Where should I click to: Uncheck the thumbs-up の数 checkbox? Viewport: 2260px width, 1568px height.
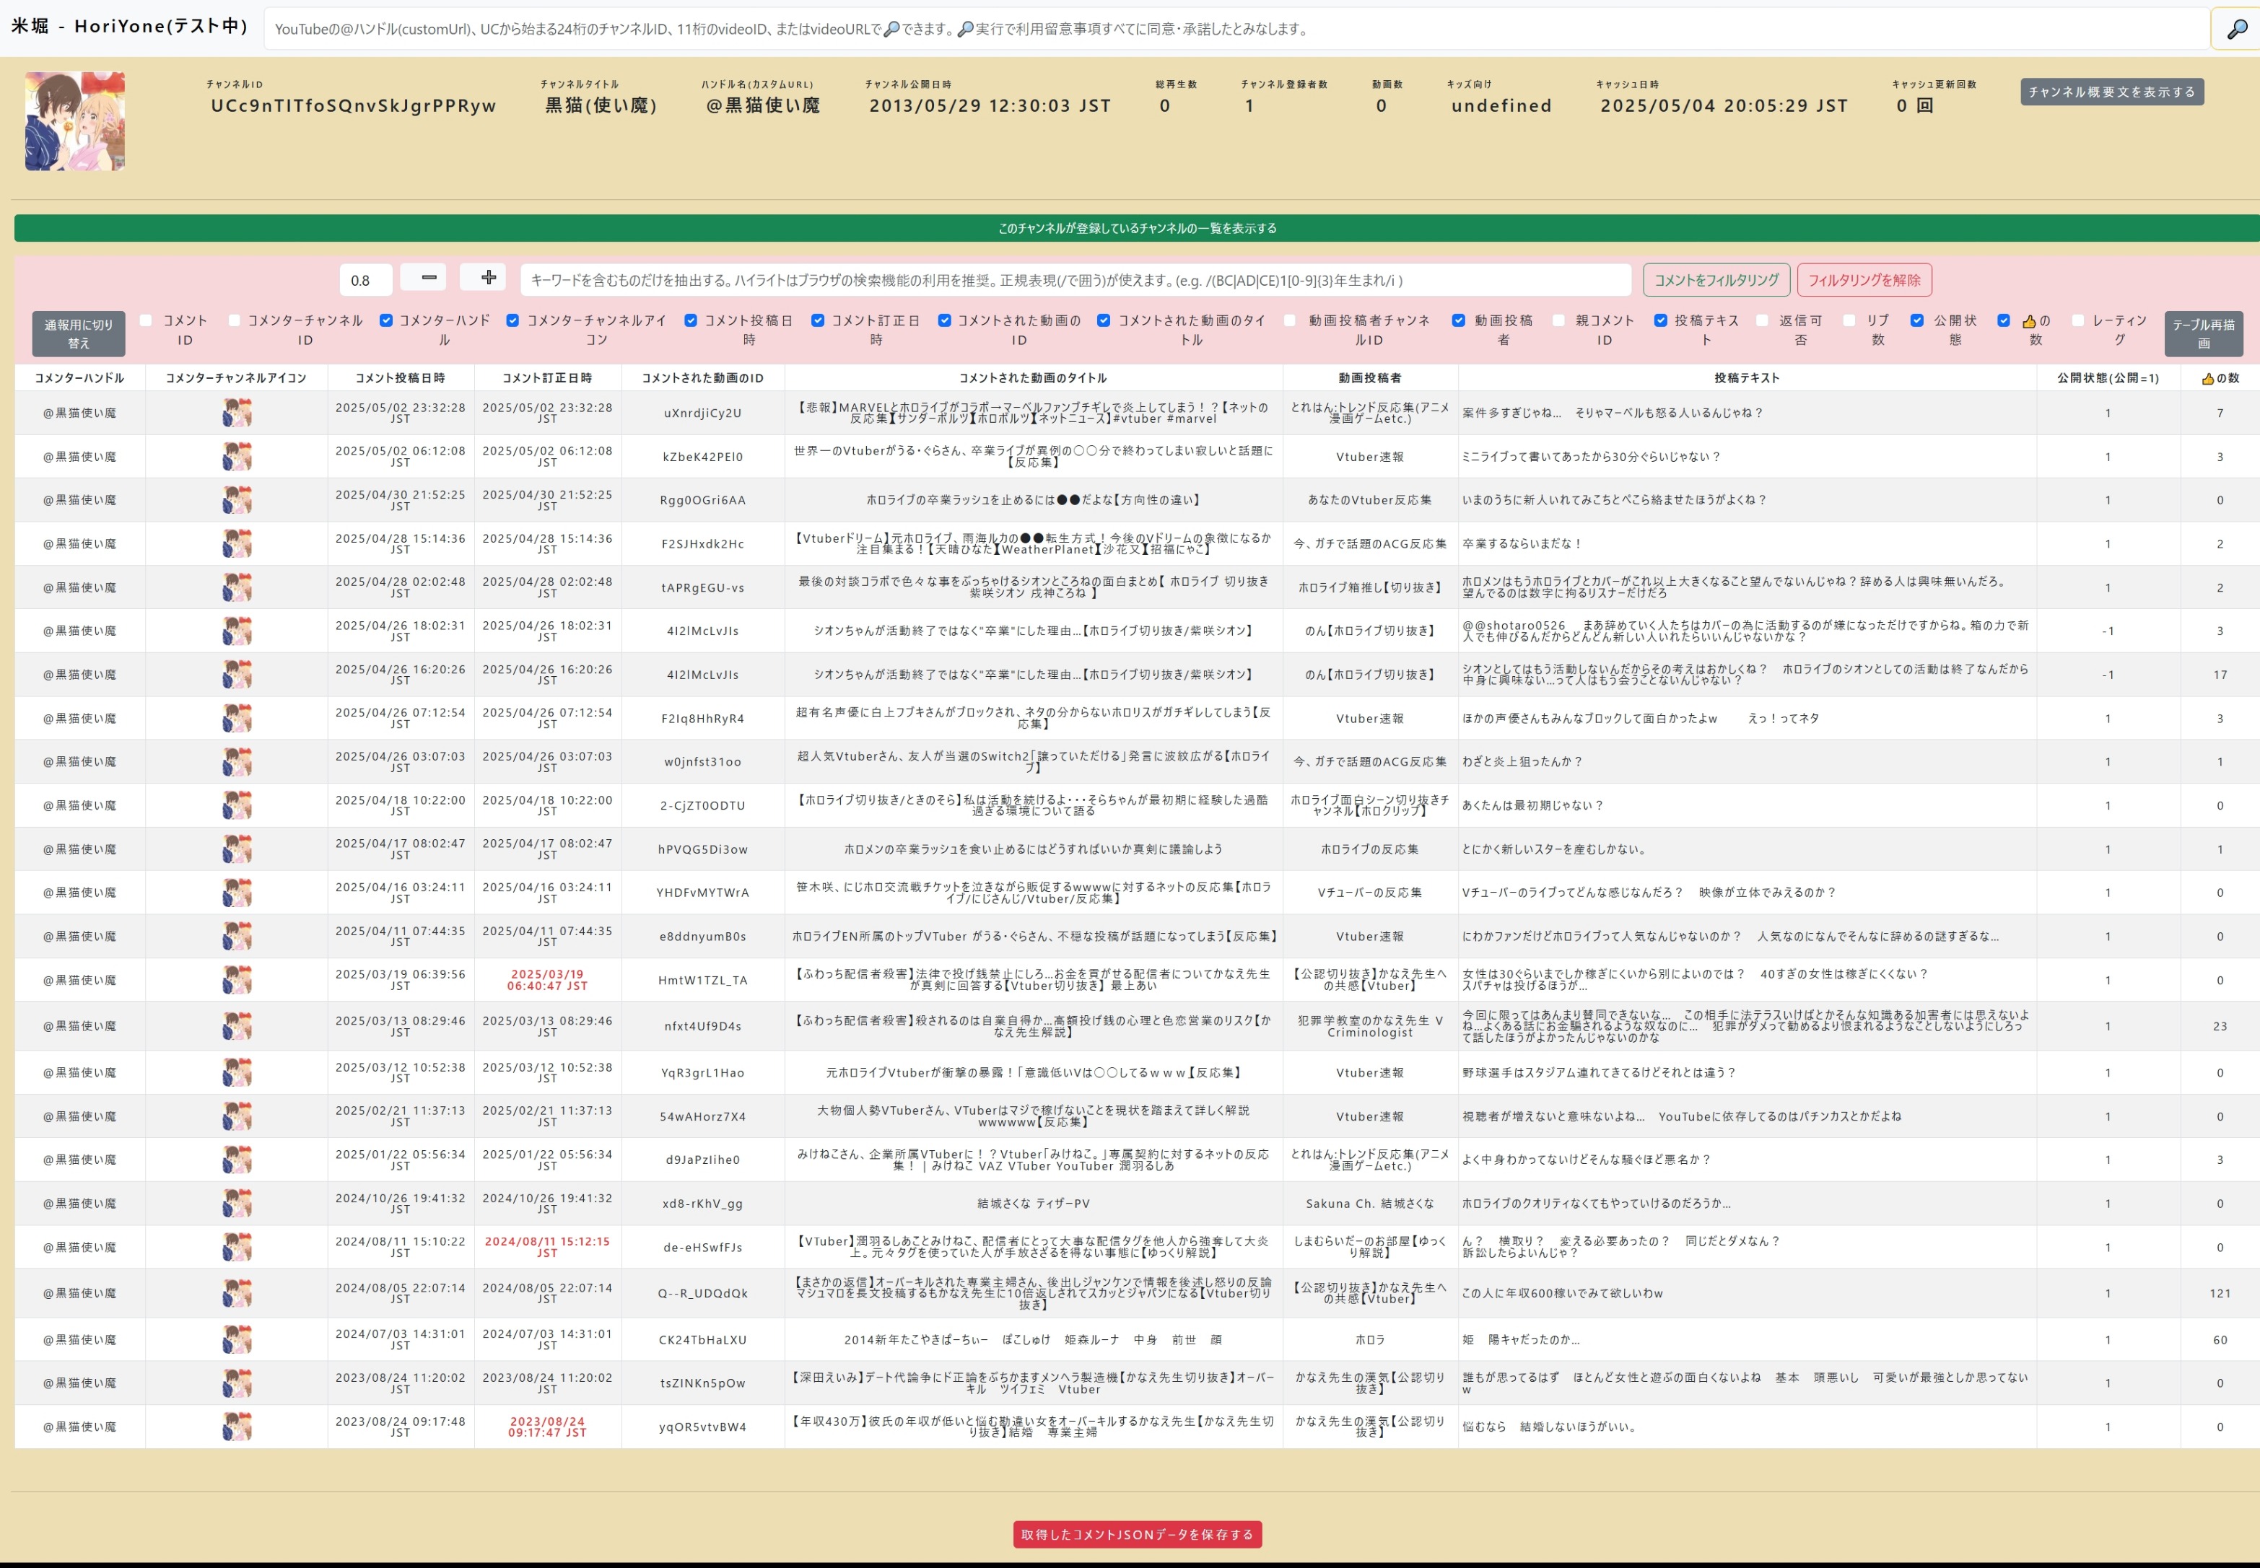[x=2004, y=320]
